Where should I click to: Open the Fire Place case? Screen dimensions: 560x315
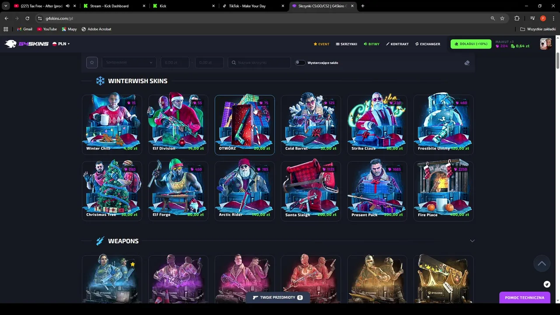(x=443, y=191)
